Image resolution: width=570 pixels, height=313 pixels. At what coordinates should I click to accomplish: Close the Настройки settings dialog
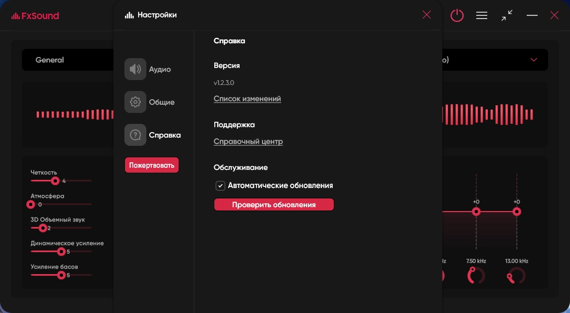click(427, 15)
